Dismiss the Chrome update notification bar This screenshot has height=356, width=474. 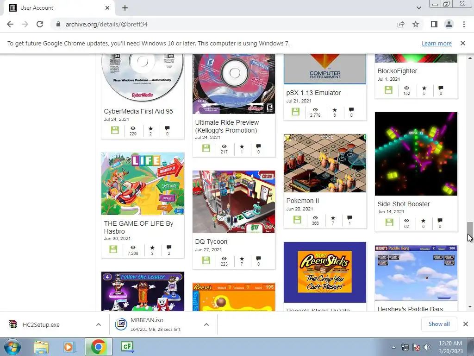(463, 43)
